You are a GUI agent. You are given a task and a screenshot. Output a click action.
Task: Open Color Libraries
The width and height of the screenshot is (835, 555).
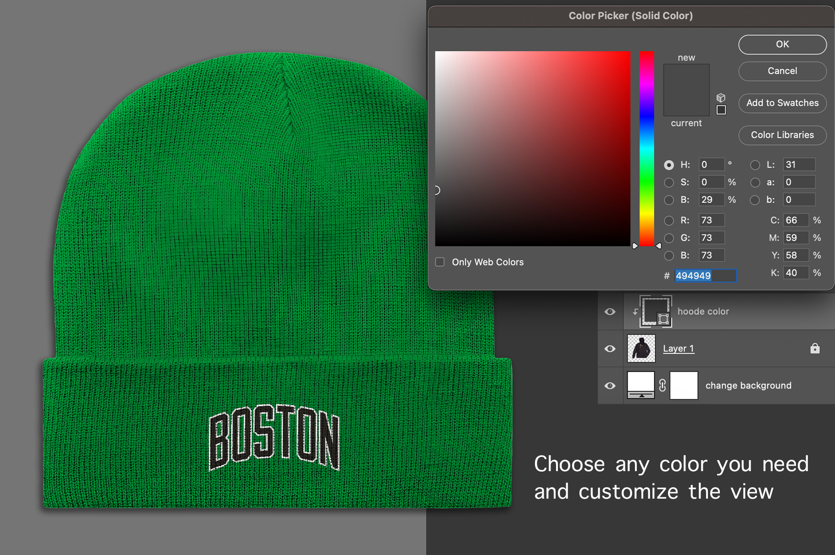tap(782, 135)
